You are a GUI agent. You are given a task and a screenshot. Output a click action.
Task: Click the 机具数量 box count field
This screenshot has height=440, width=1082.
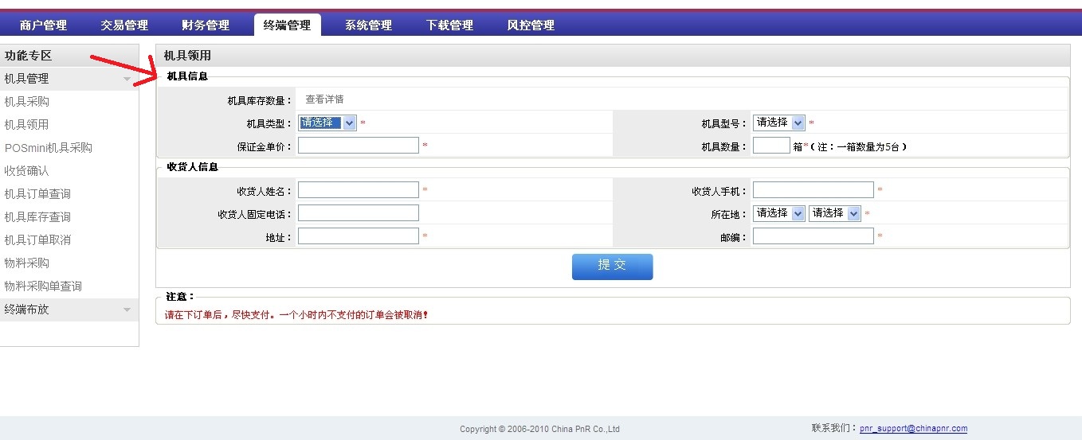[x=770, y=146]
